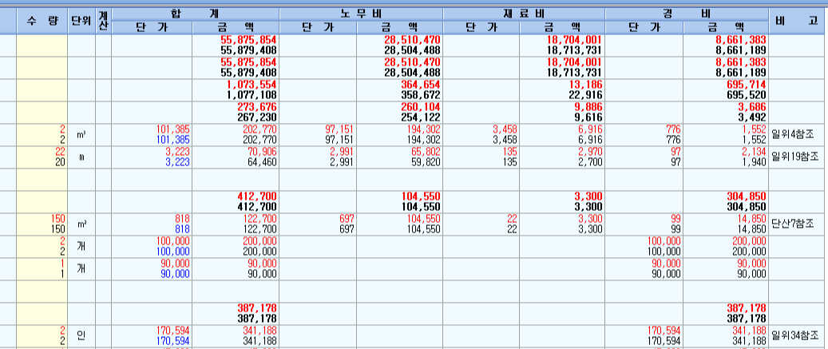Select the 노무비 group header
Viewport: 828px width, 349px height.
coord(361,15)
